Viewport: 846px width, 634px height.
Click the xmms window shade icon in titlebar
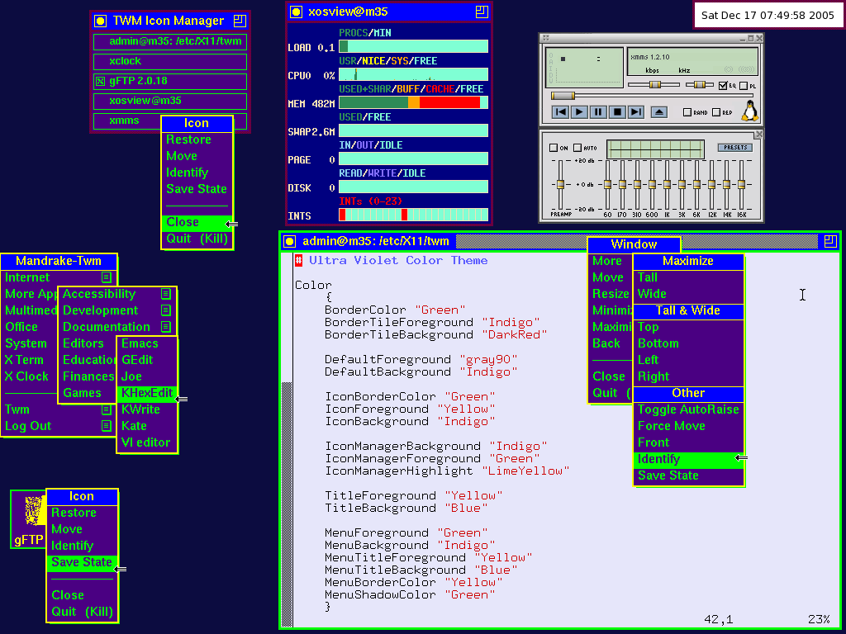point(752,38)
